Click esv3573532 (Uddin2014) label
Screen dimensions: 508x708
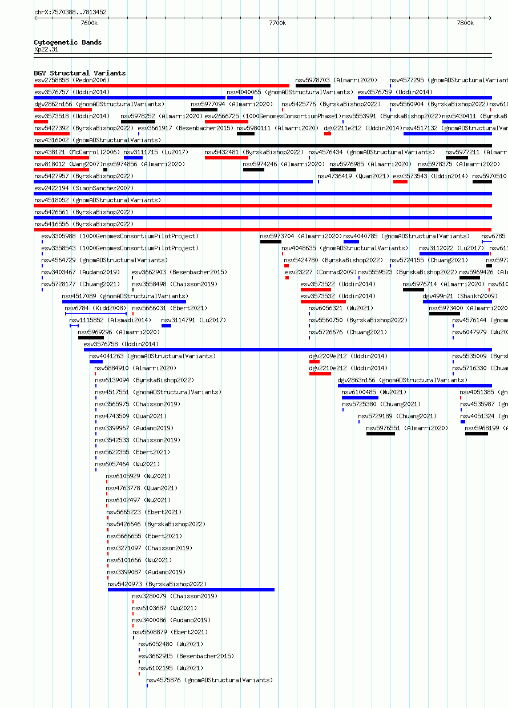coord(338,297)
